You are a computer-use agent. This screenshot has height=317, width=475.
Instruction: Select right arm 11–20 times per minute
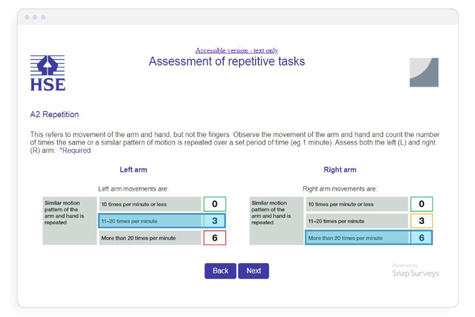tap(357, 221)
